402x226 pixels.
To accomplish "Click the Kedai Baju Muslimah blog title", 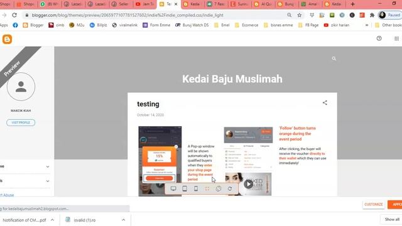I will pyautogui.click(x=232, y=79).
